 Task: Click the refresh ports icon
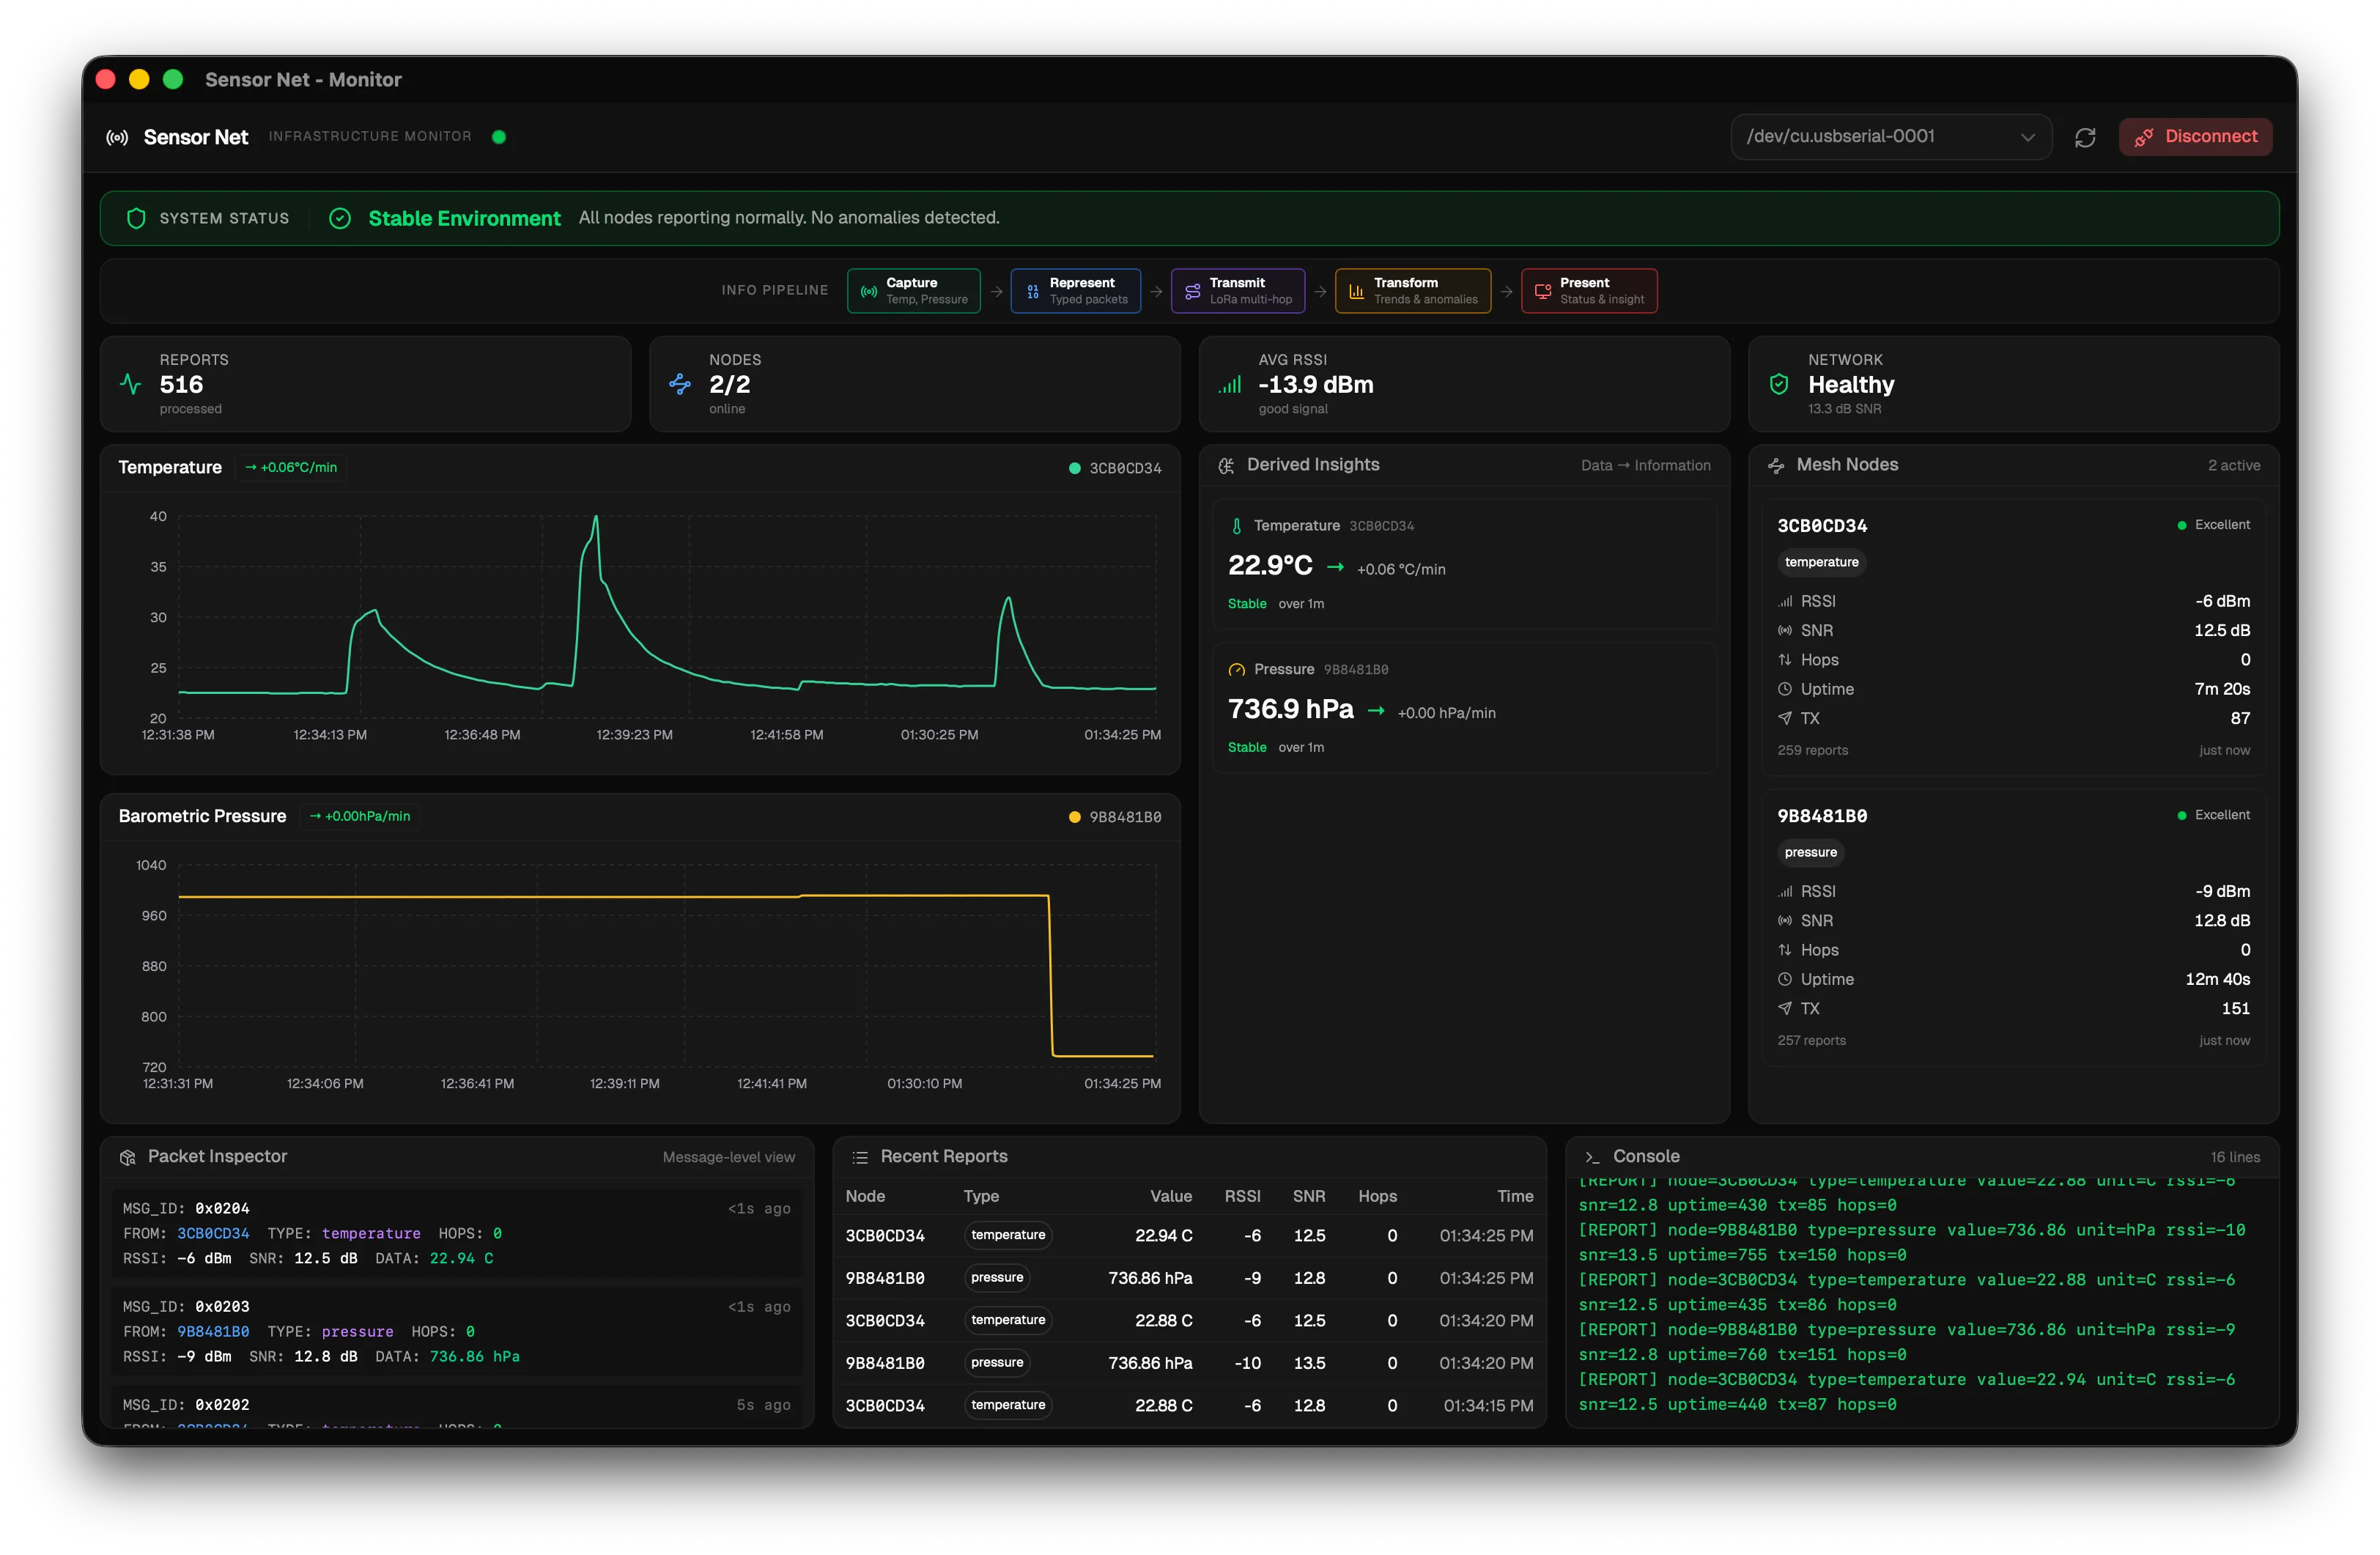pos(2085,137)
